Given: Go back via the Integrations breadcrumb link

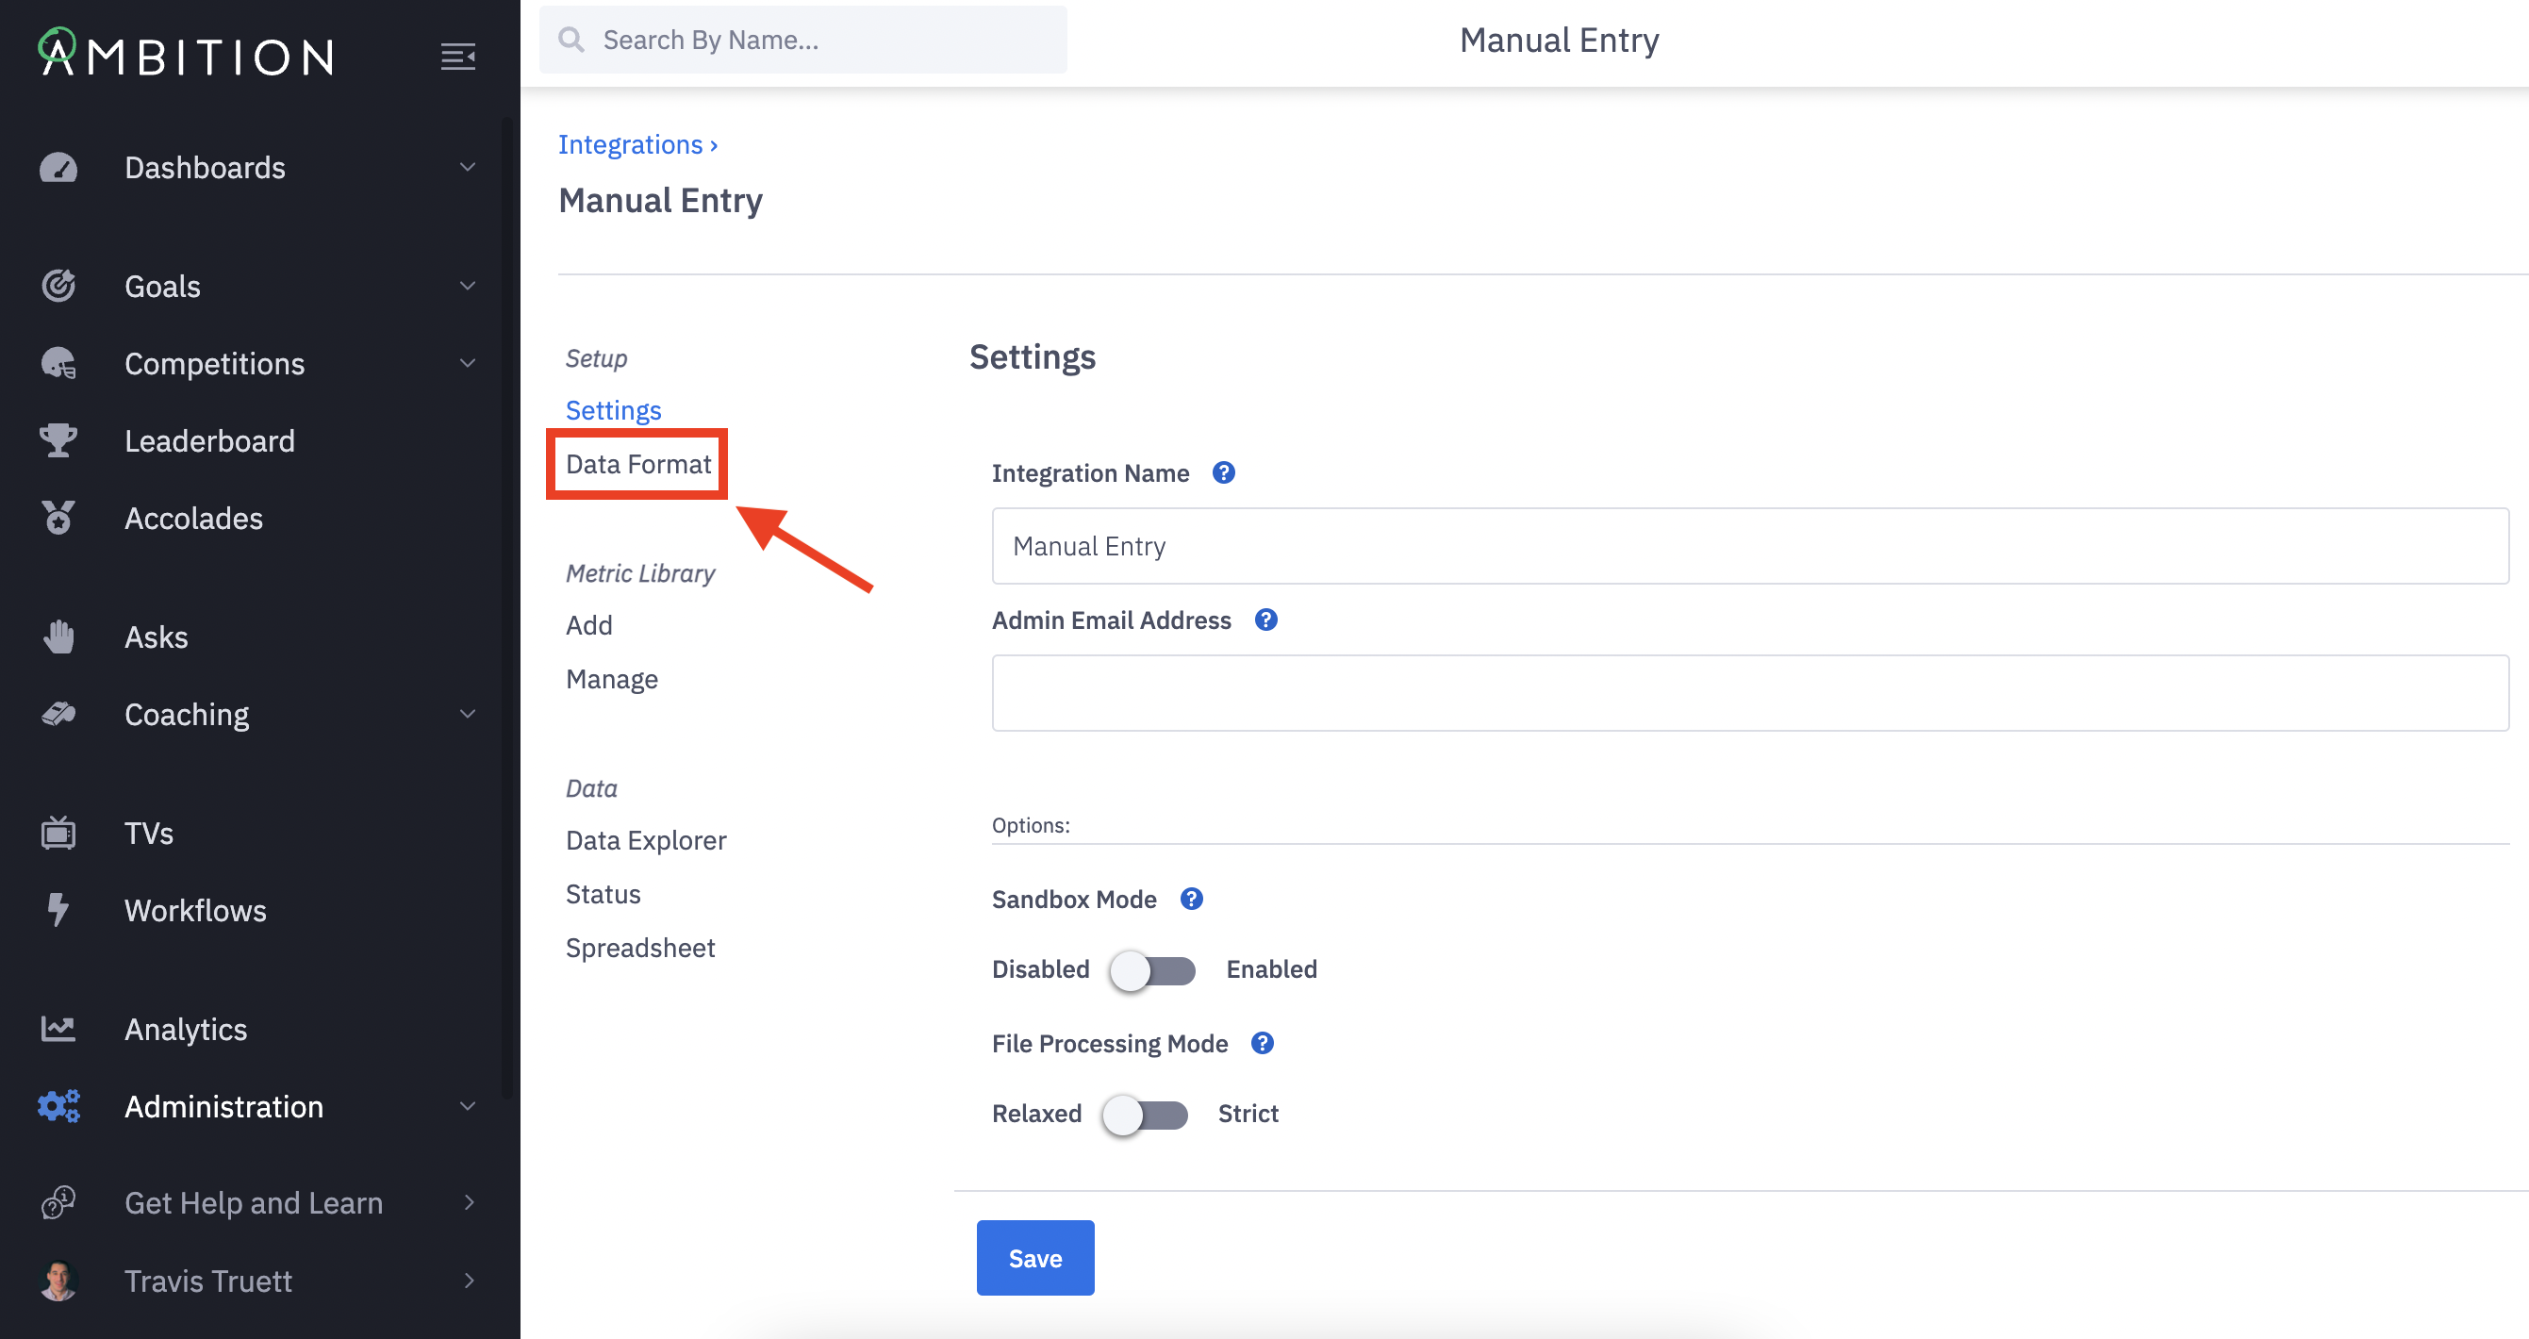Looking at the screenshot, I should 630,144.
